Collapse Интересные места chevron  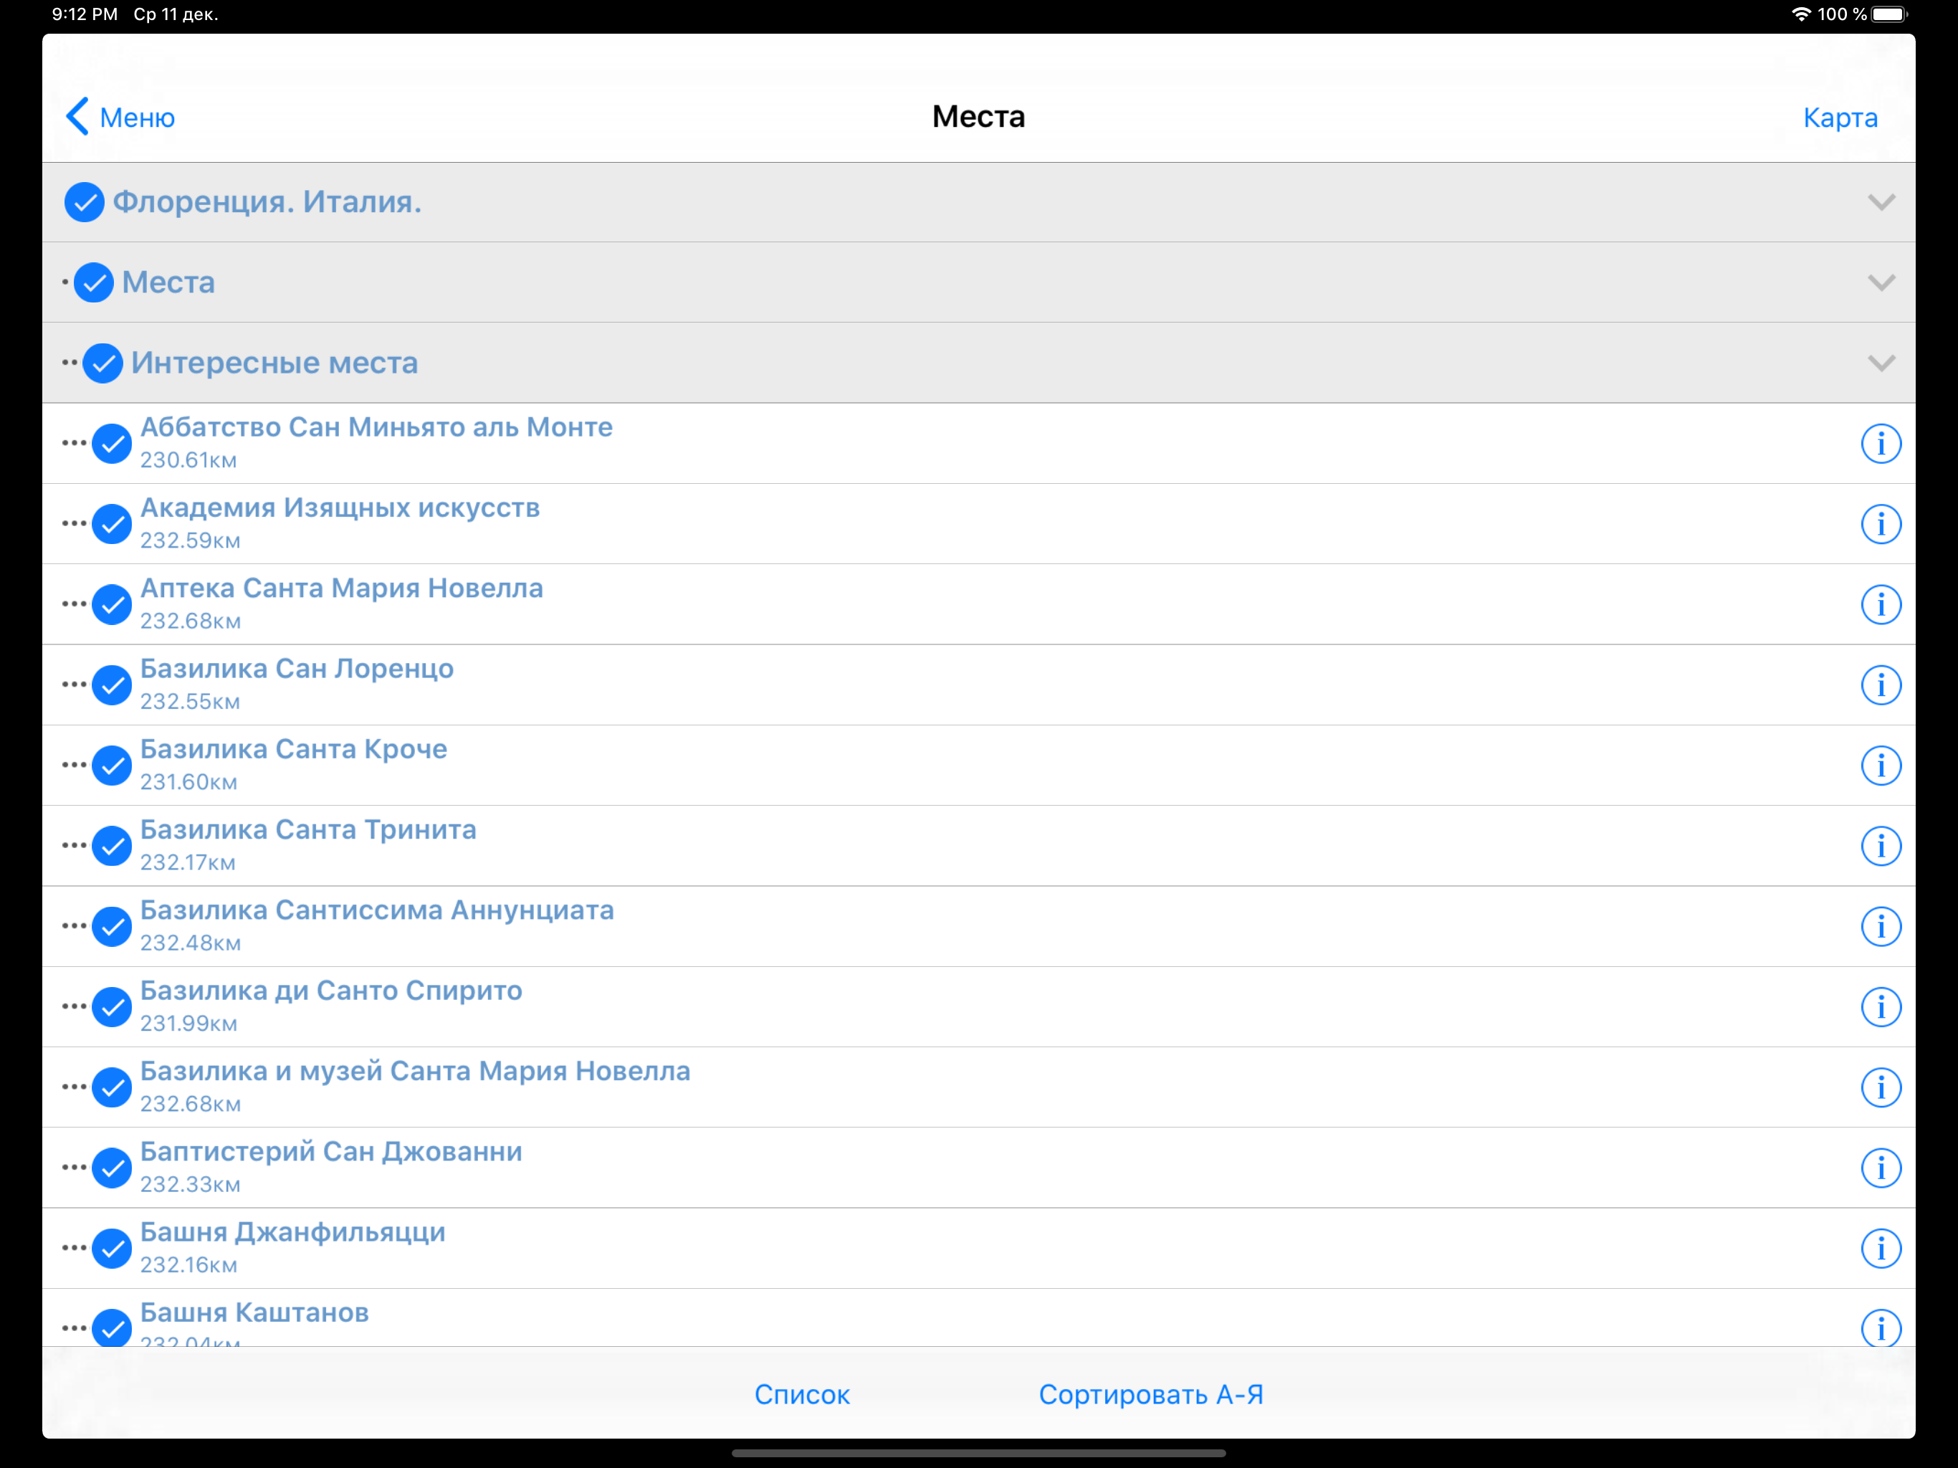(1881, 364)
